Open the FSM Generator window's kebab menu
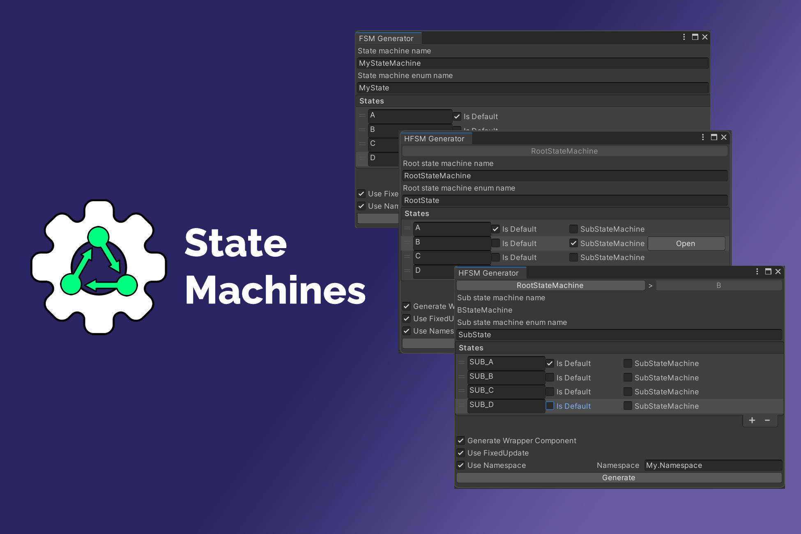This screenshot has width=801, height=534. 684,37
